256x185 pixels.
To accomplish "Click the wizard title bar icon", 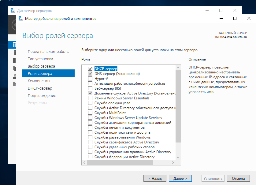I will coord(21,19).
